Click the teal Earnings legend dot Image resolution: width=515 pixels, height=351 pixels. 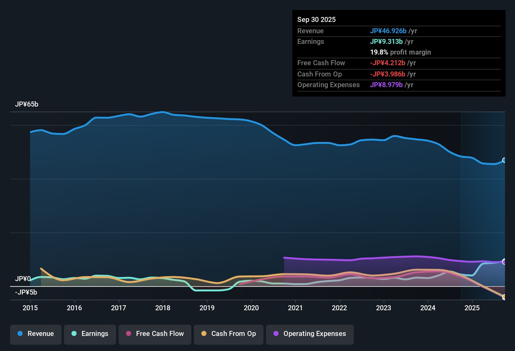(74, 334)
